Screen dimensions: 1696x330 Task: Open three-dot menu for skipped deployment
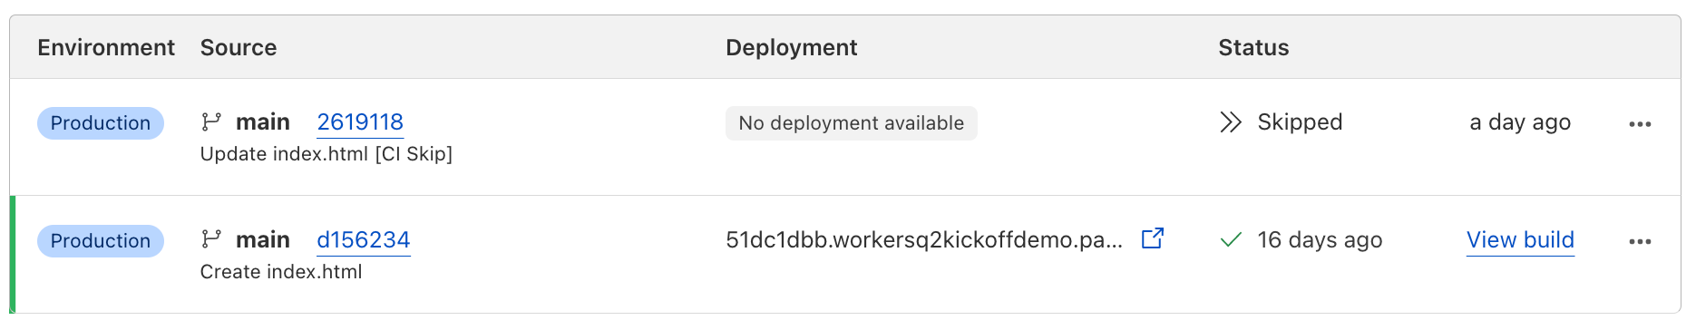(x=1640, y=124)
